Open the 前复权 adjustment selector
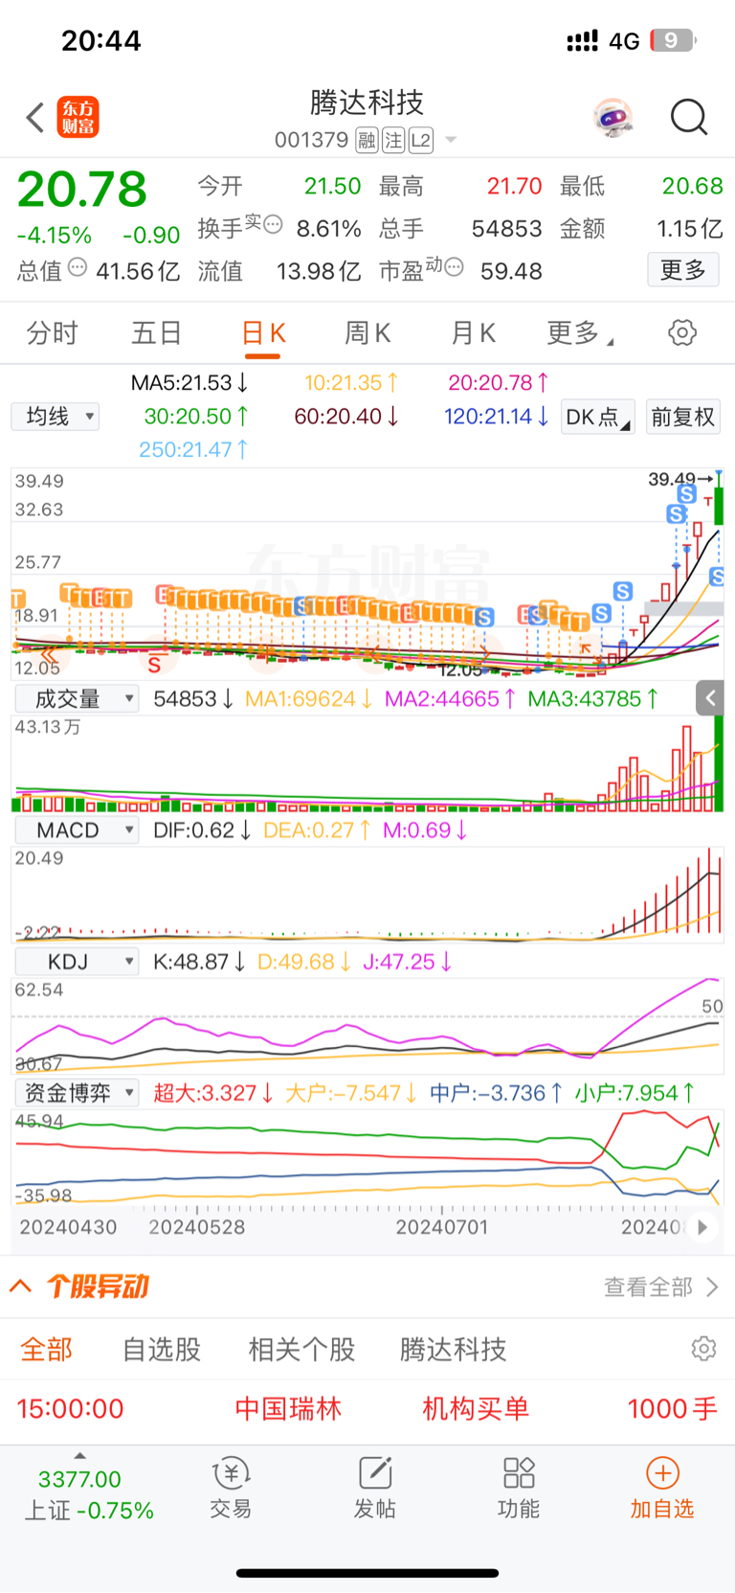The image size is (735, 1593). click(683, 418)
